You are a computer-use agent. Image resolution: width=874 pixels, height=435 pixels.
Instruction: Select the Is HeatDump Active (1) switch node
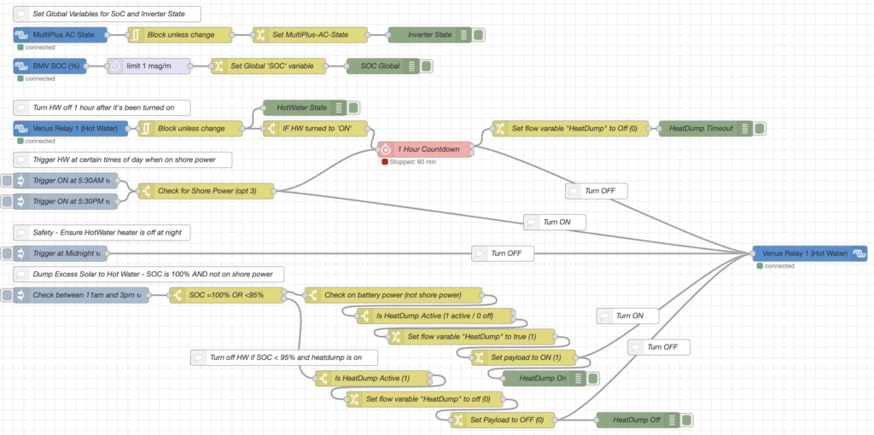coord(372,378)
